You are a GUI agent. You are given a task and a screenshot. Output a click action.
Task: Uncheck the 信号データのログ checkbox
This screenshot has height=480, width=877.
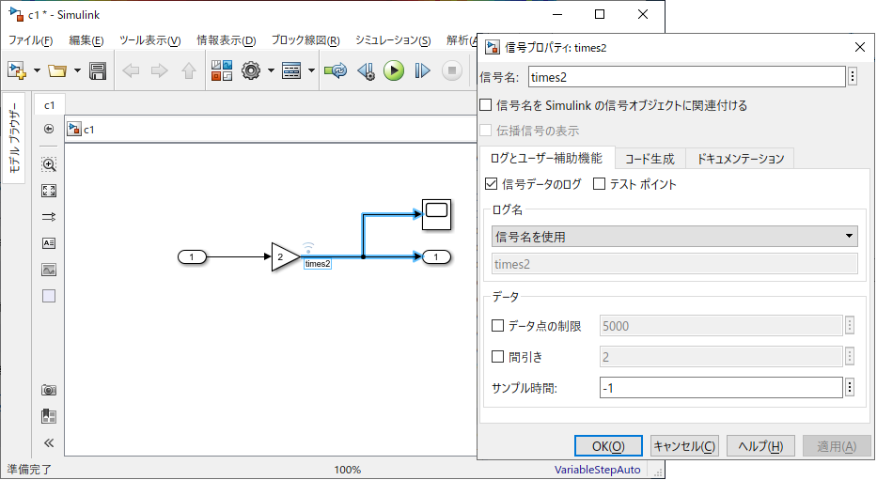pos(492,184)
